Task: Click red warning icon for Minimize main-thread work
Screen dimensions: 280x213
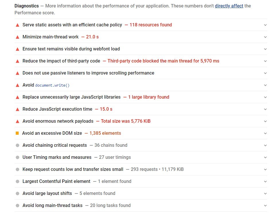Action: click(17, 37)
